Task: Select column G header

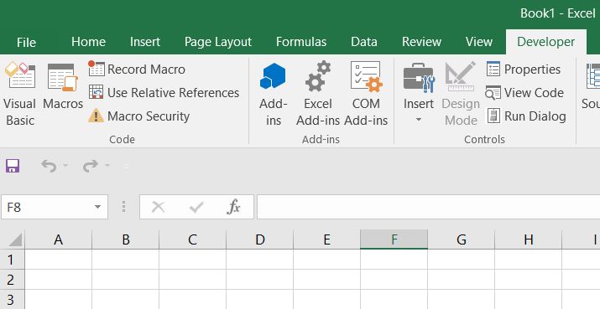Action: tap(461, 239)
